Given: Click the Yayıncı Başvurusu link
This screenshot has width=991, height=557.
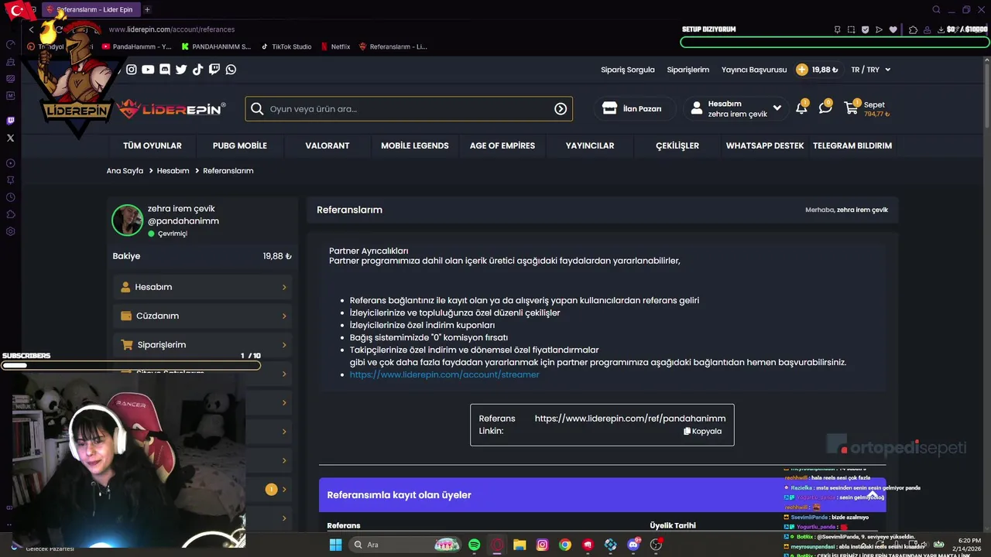Looking at the screenshot, I should (754, 70).
